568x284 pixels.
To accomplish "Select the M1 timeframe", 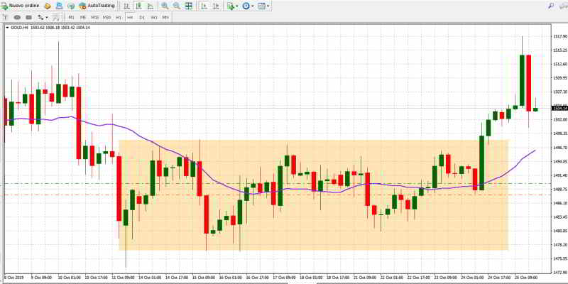I will tap(71, 16).
